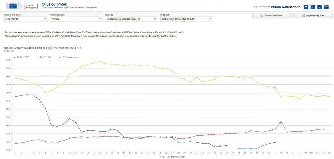
Task: Click the week 45 spike on the red line
Action: click(281, 122)
